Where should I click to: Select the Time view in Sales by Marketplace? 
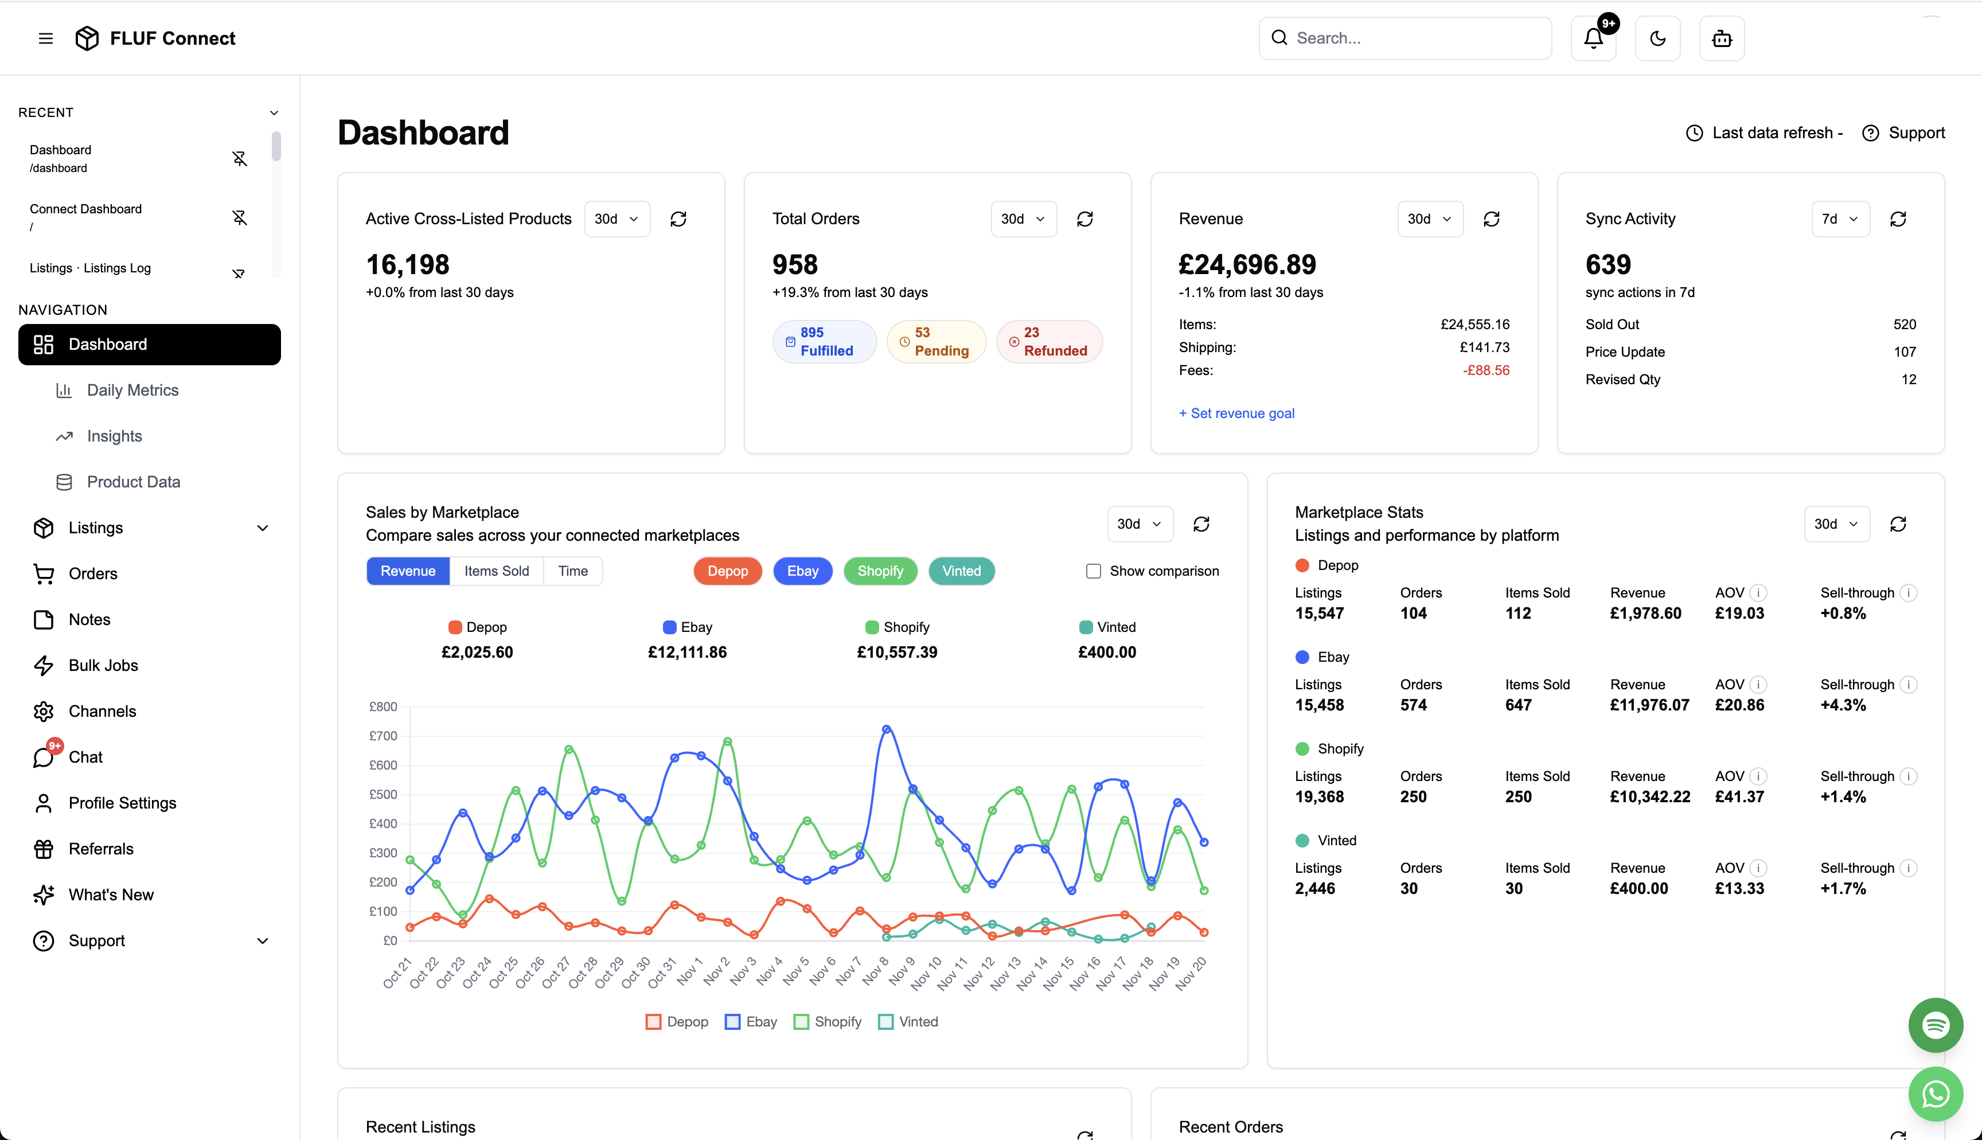pyautogui.click(x=572, y=571)
